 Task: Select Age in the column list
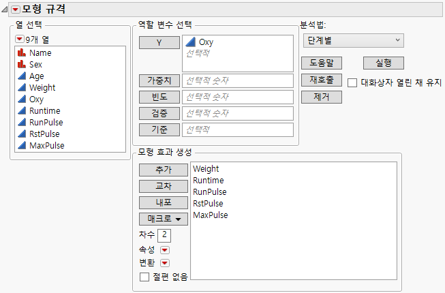pos(37,76)
